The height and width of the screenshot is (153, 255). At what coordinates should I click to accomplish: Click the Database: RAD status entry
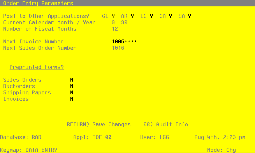coord(21,137)
